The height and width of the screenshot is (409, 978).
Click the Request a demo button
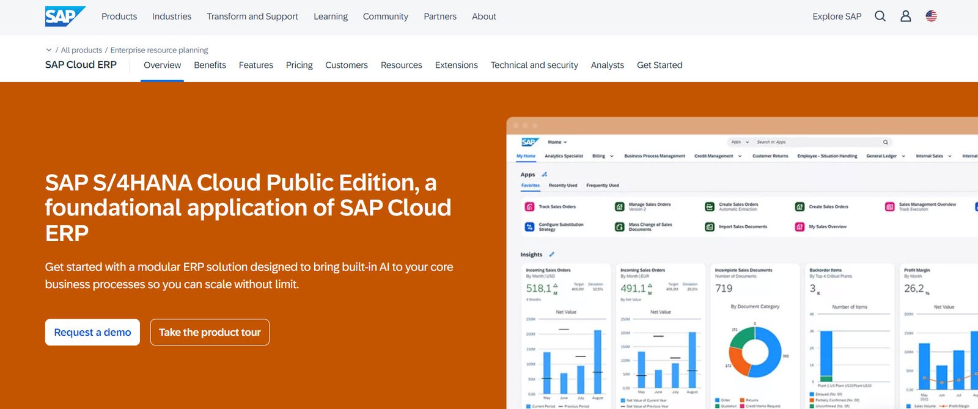point(92,332)
